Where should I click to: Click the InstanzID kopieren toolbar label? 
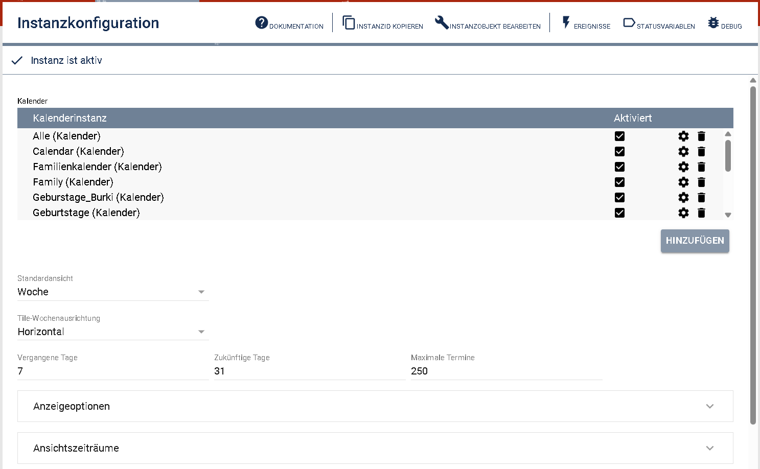(x=390, y=27)
